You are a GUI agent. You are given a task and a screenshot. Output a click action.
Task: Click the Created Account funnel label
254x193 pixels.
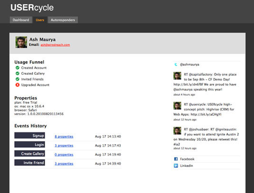34,68
